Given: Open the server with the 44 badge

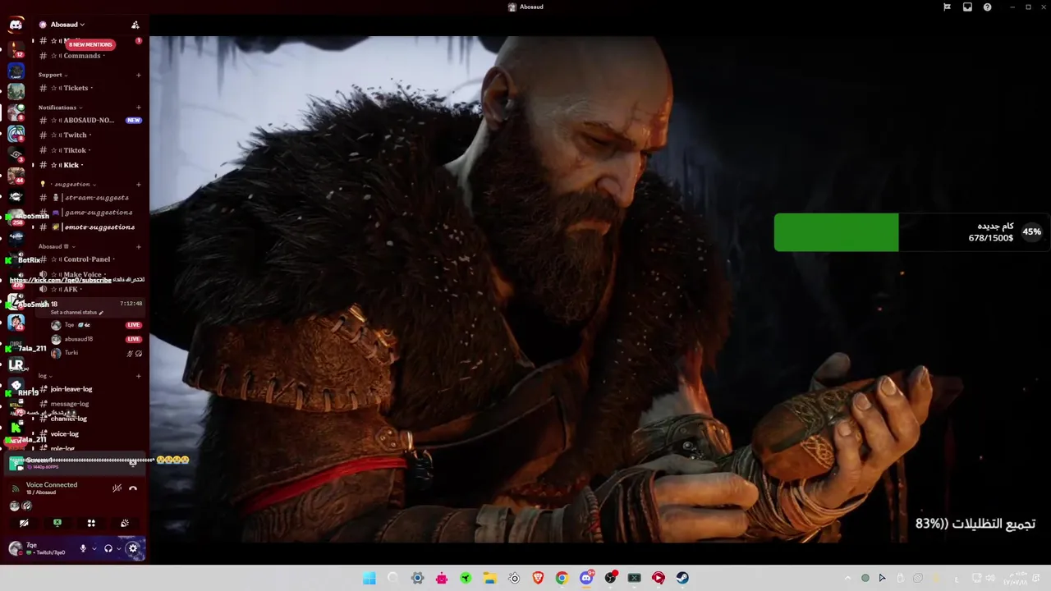Looking at the screenshot, I should [16, 176].
